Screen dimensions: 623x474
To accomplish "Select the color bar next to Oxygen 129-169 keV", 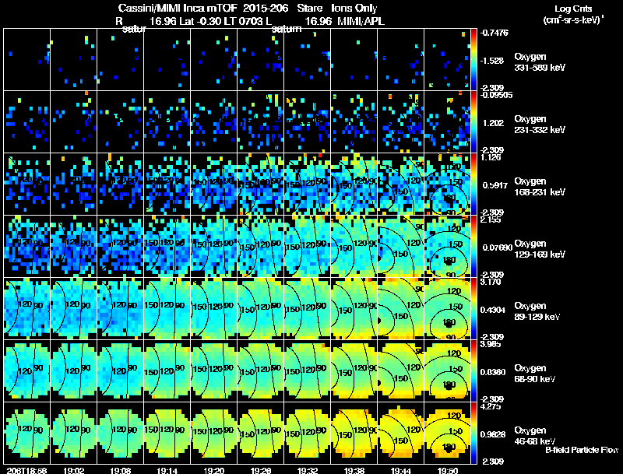I will (474, 246).
